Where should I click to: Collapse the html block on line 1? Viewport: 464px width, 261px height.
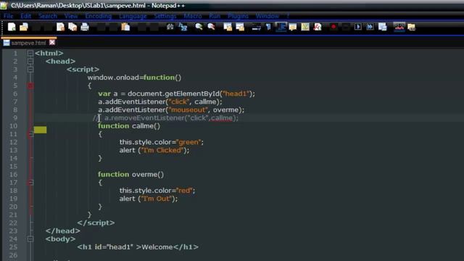30,53
